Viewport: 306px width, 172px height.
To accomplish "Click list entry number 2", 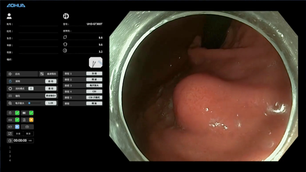I will [x=10, y=152].
